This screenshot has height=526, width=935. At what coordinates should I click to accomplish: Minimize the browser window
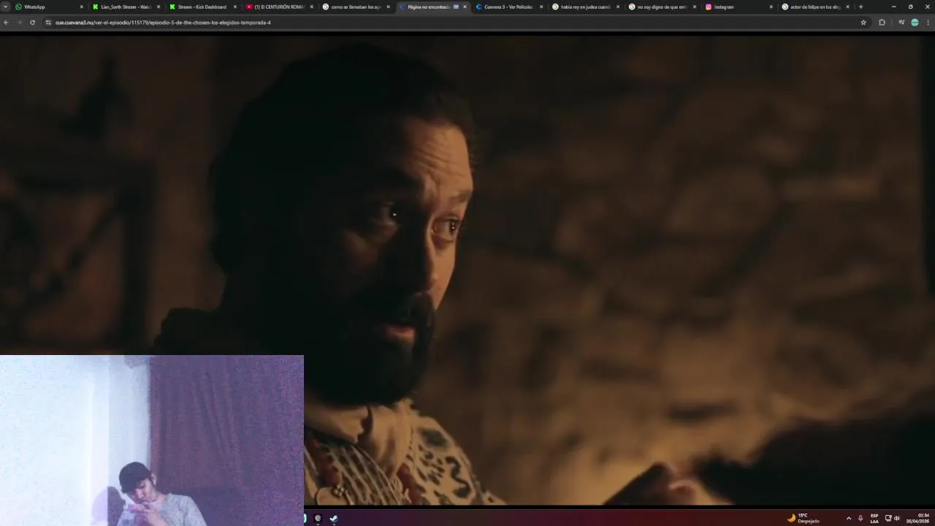pos(893,7)
